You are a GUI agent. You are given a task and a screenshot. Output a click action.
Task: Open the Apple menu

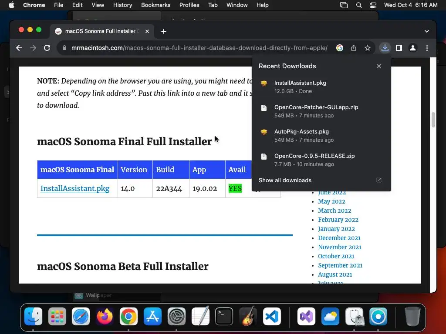(11, 5)
